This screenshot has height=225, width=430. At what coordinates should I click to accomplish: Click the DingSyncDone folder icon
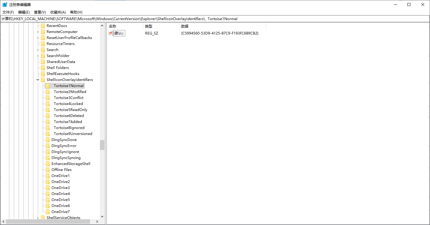pos(48,140)
